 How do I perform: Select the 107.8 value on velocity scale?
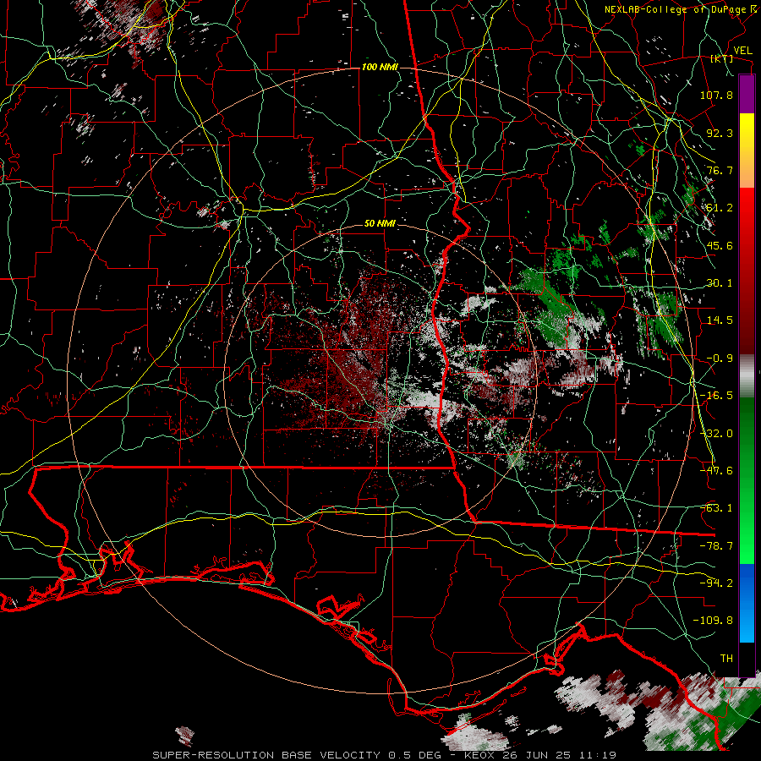click(716, 95)
